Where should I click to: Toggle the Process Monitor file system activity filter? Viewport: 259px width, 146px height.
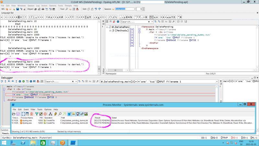73,114
